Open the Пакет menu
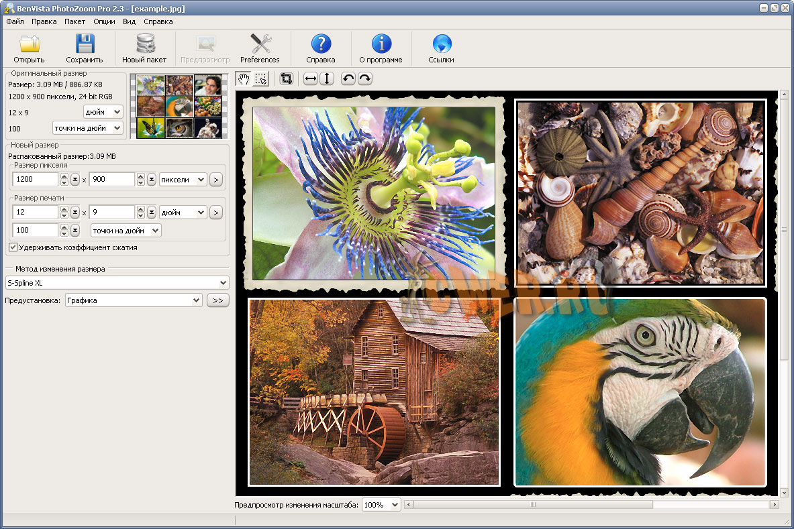This screenshot has width=794, height=529. [x=75, y=21]
